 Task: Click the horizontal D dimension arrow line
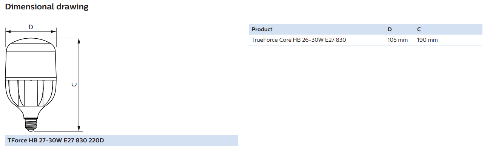pos(31,32)
